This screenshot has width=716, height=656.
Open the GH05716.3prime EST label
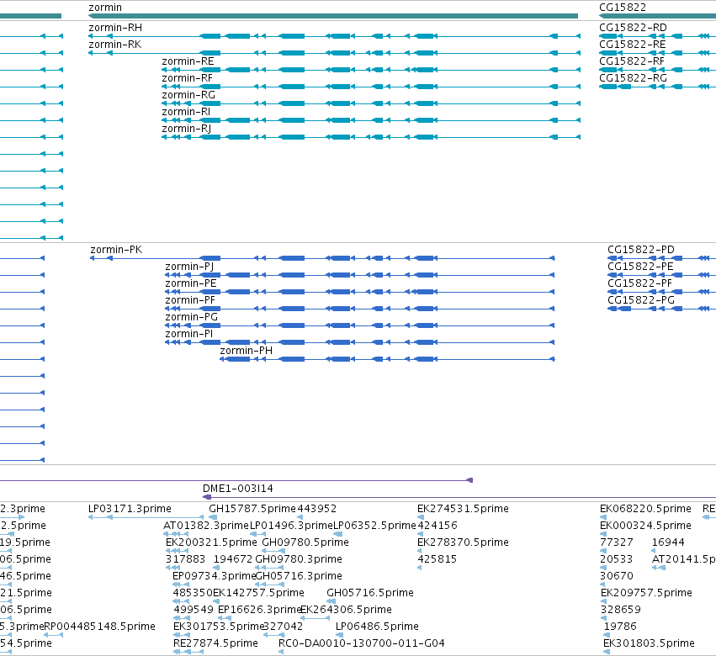click(299, 576)
